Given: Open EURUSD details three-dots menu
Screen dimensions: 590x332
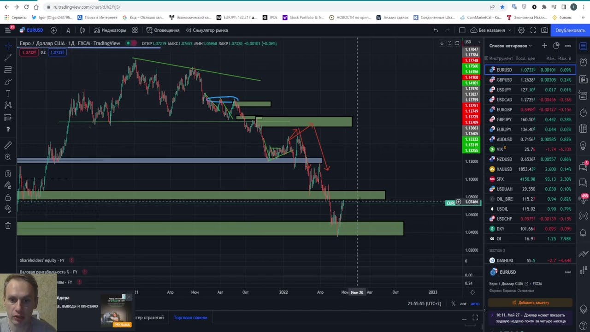Looking at the screenshot, I should point(568,272).
